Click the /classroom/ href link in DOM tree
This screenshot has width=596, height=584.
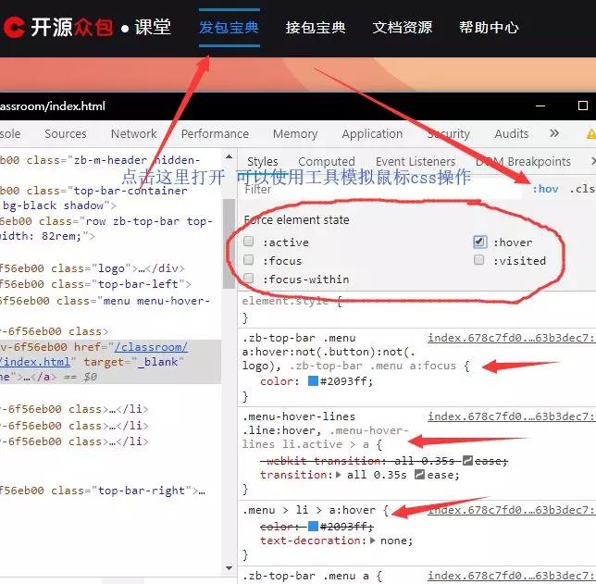point(151,347)
